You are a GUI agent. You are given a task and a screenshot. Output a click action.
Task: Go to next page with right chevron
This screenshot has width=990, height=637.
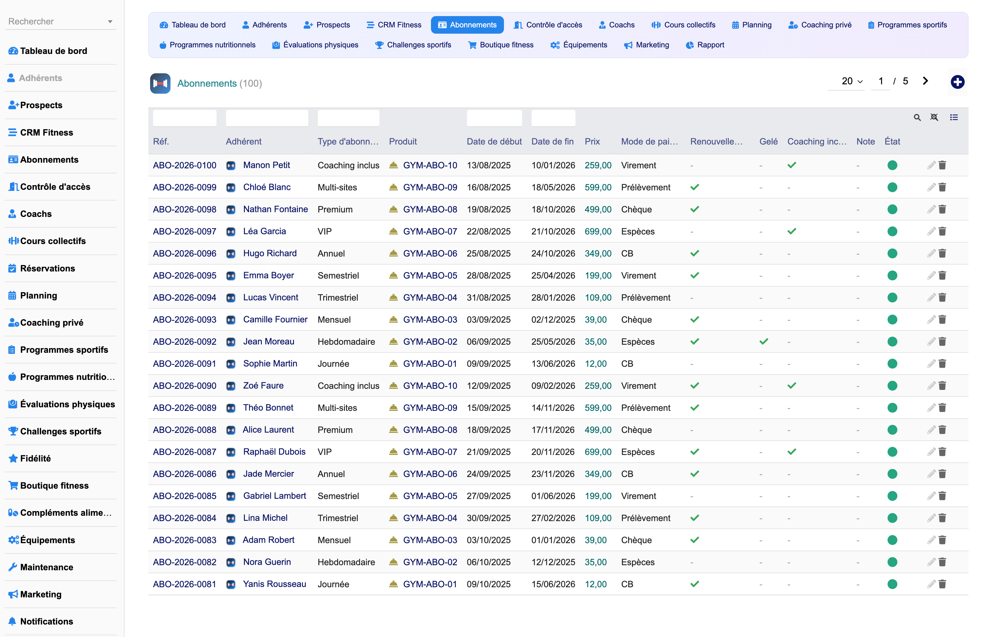[x=925, y=81]
